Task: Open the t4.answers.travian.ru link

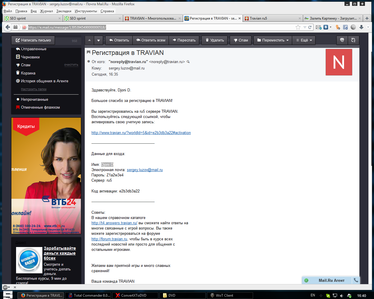Action: point(114,223)
